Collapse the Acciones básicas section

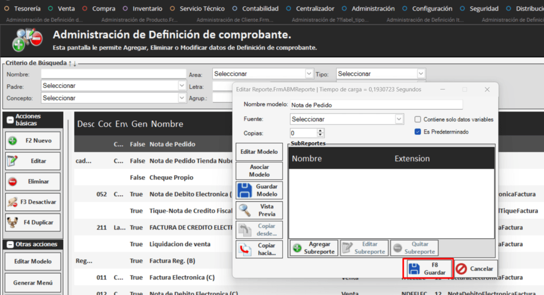10,120
